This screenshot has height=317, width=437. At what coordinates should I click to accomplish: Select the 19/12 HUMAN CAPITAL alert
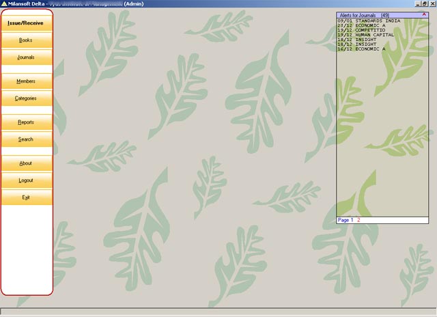click(366, 35)
